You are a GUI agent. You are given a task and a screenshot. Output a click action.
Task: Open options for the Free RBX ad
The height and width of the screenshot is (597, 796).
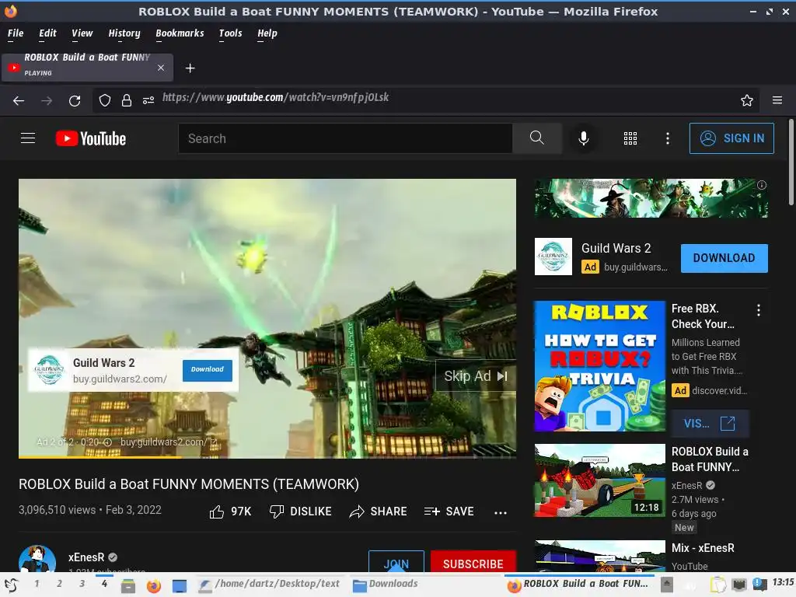[759, 310]
